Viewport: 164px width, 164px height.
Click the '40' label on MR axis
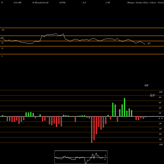pyautogui.click(x=160, y=108)
